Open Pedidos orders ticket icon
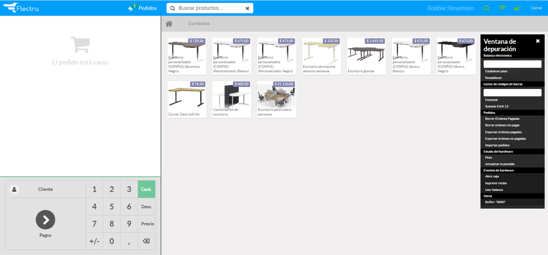This screenshot has height=255, width=548. tap(131, 8)
